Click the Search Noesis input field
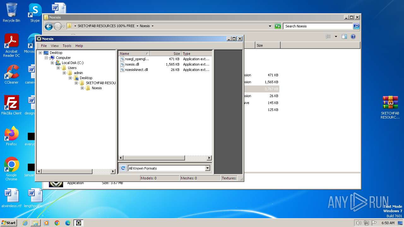404x227 pixels. pyautogui.click(x=318, y=26)
